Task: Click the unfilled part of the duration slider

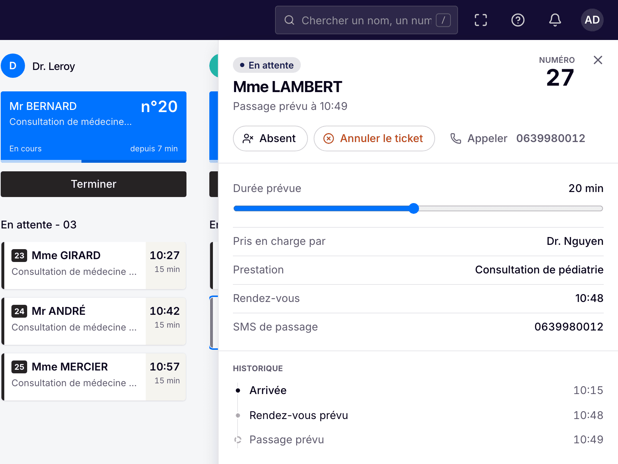Action: coord(511,208)
